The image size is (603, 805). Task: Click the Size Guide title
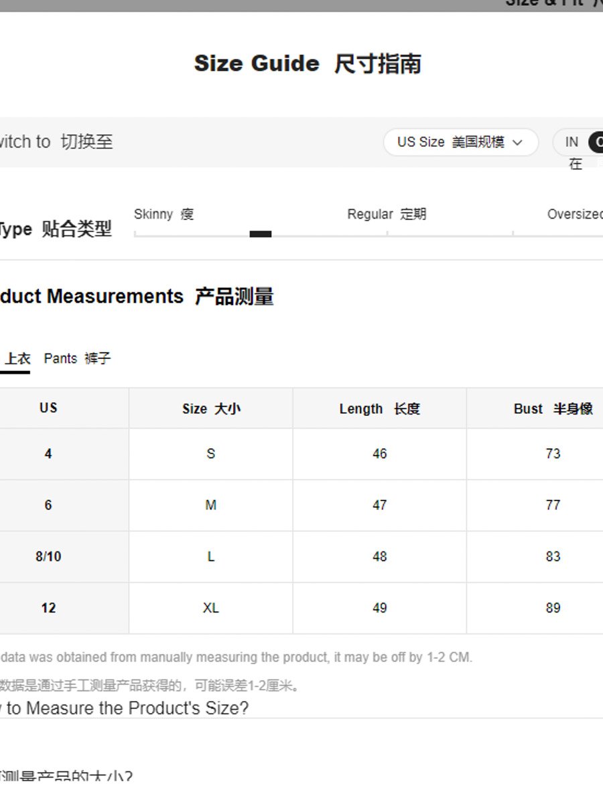308,64
